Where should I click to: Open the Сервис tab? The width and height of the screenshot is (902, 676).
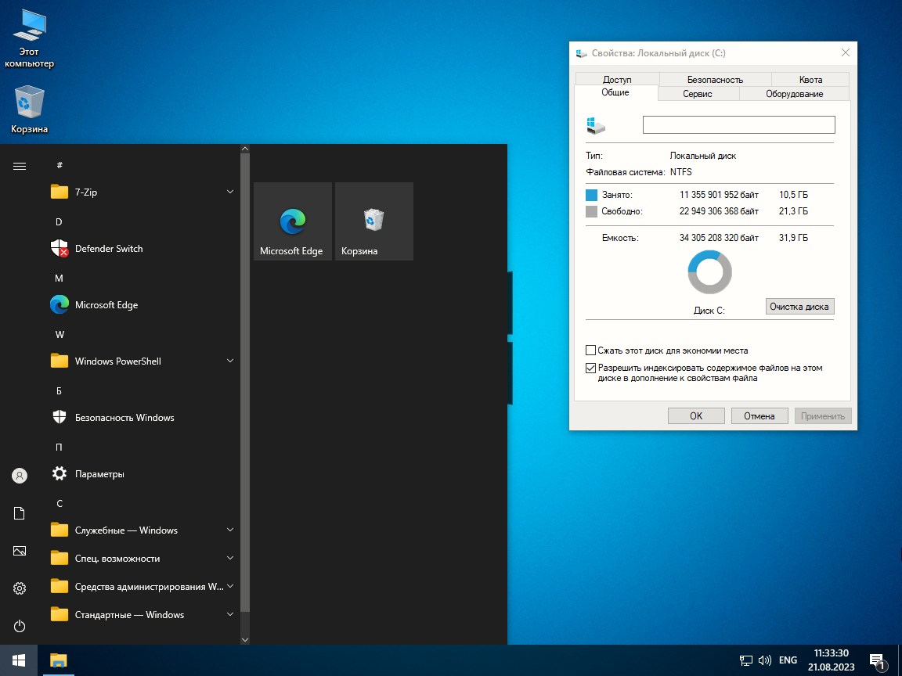pyautogui.click(x=697, y=94)
